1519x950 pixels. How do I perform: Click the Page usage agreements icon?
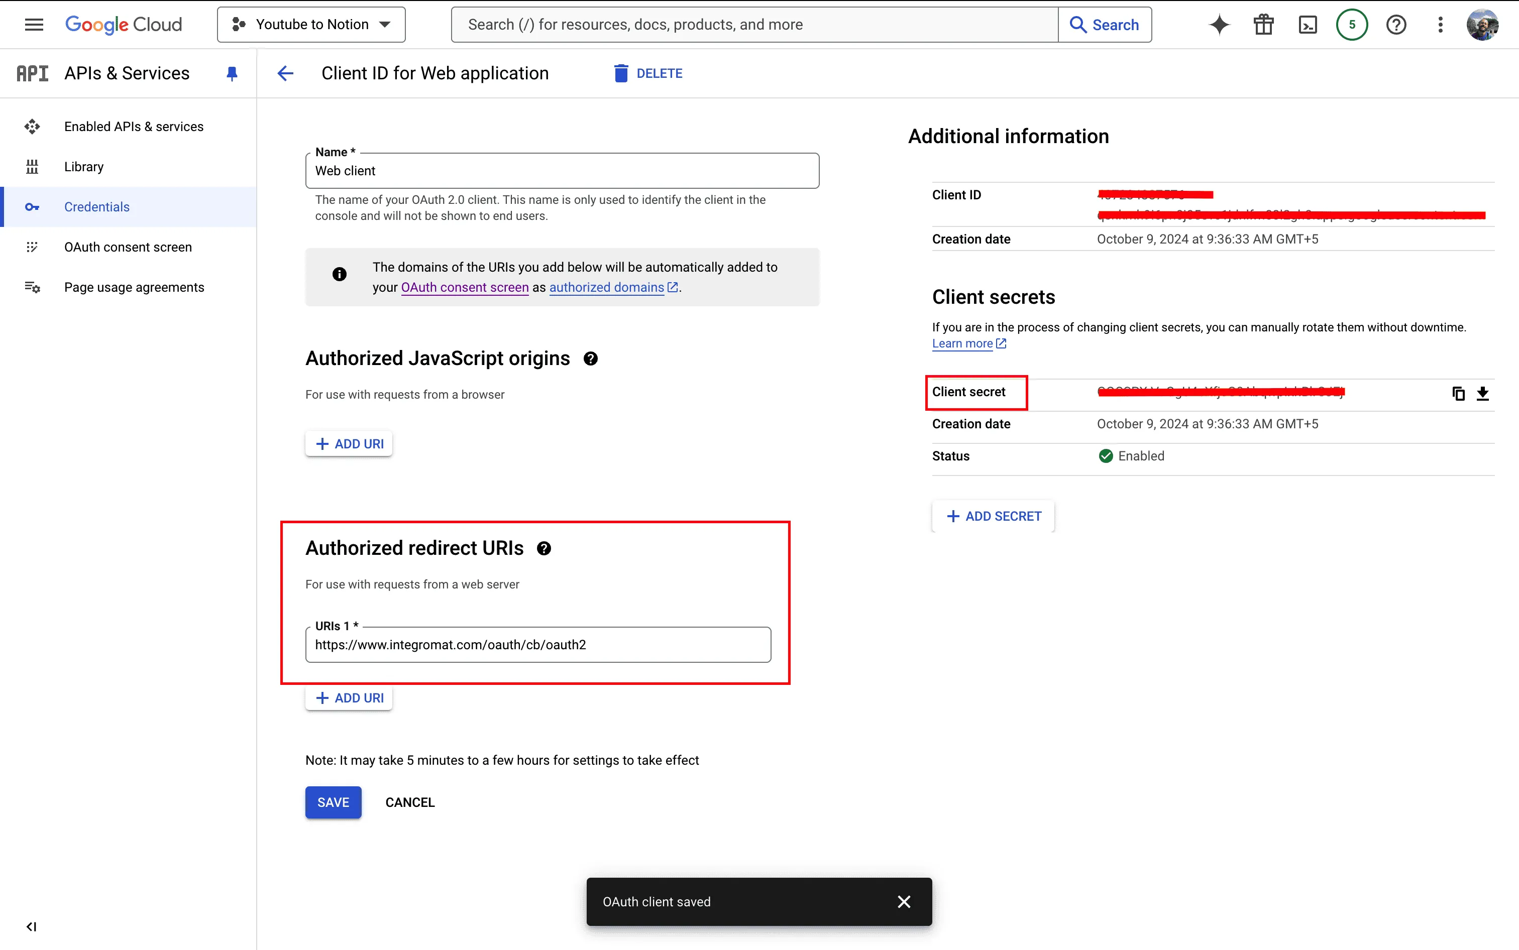[32, 287]
